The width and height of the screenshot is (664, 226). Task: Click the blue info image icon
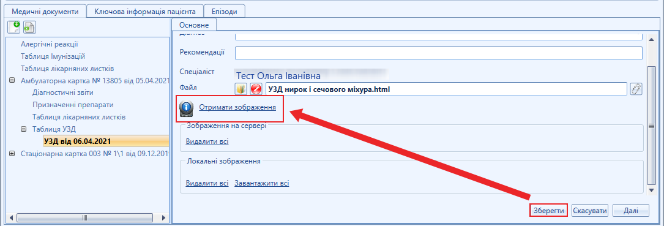(x=187, y=108)
